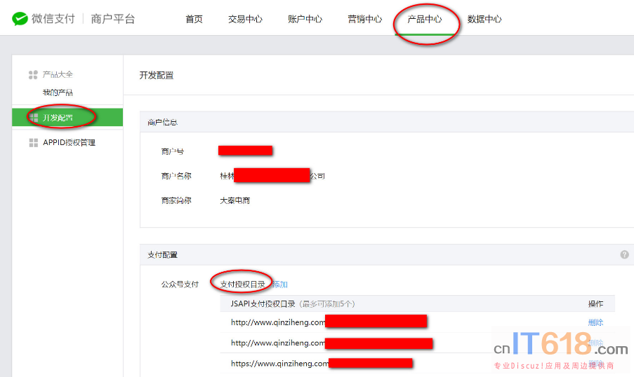Open 开发配置 in the sidebar
634x377 pixels.
pyautogui.click(x=67, y=118)
